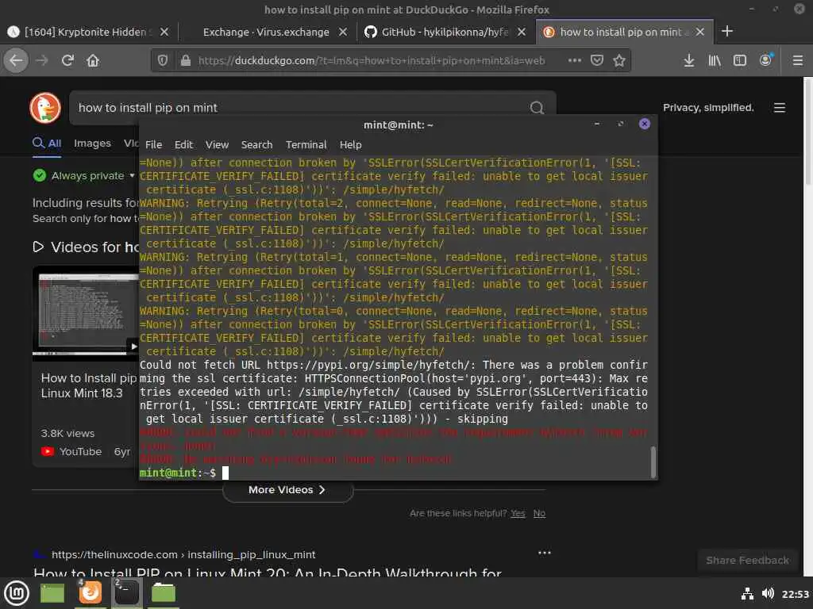
Task: Go back with the Firefox back arrow
Action: [16, 60]
